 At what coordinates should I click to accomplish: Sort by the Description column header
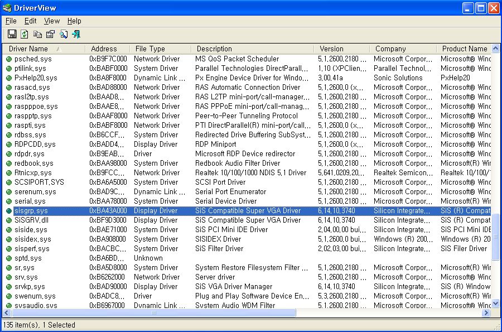(252, 49)
